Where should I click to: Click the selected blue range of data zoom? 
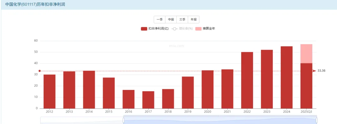tap(220, 120)
